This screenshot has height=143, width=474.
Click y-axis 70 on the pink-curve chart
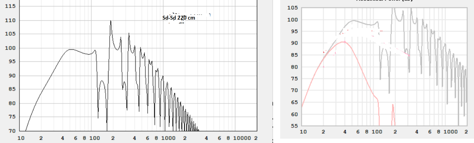point(294,90)
